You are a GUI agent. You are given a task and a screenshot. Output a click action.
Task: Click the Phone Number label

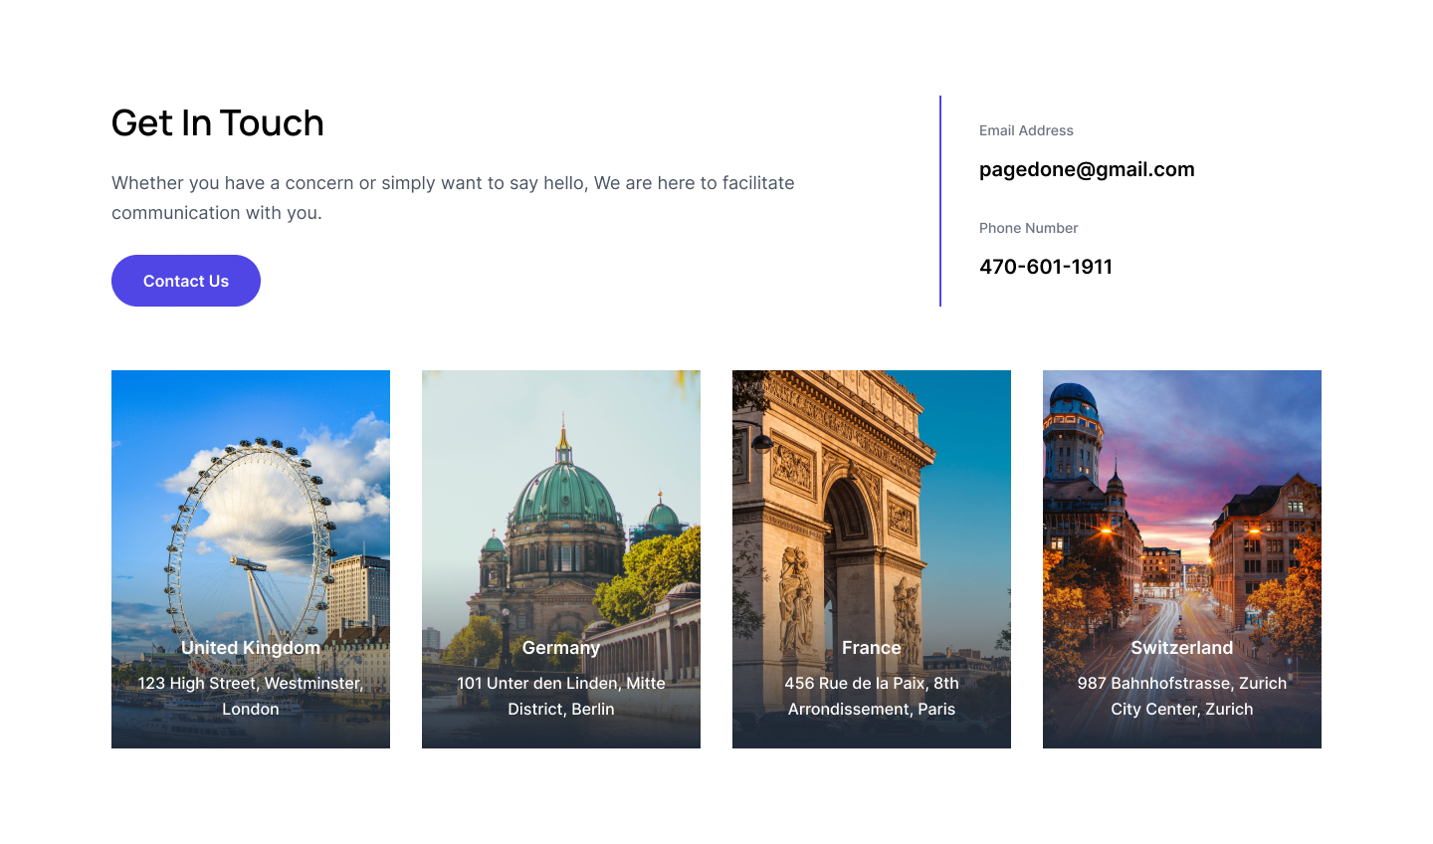1028,228
